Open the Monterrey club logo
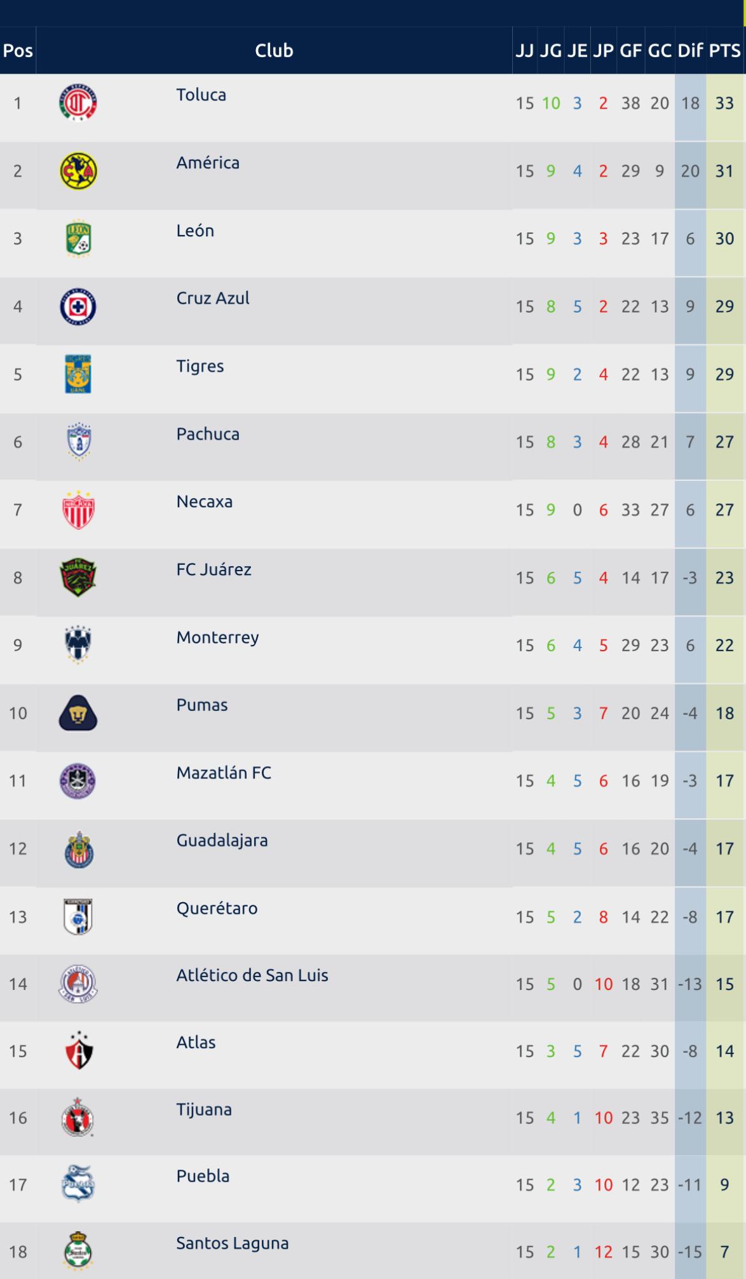746x1279 pixels. tap(78, 646)
